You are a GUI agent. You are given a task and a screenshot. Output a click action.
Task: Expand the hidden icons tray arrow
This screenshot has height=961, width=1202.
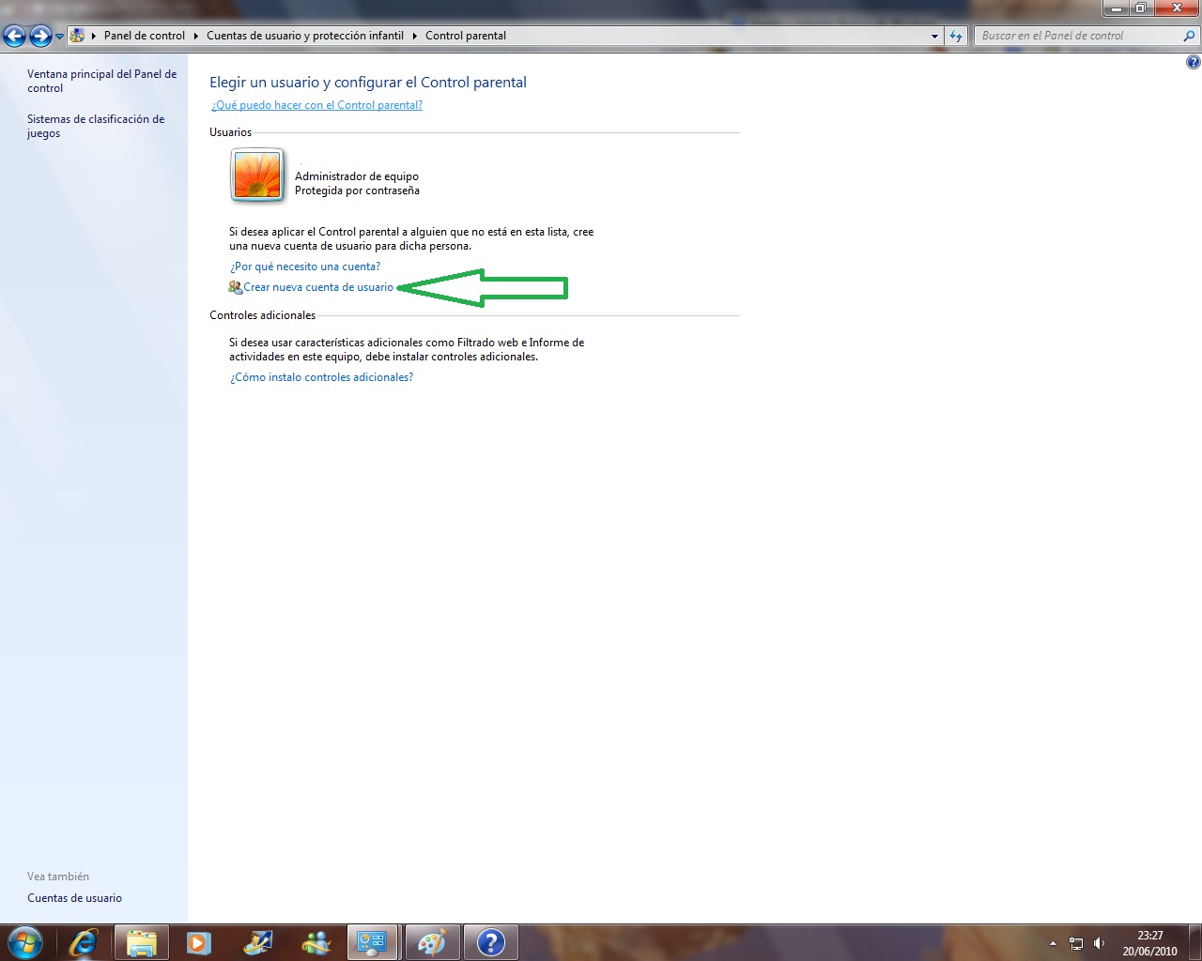point(1054,941)
